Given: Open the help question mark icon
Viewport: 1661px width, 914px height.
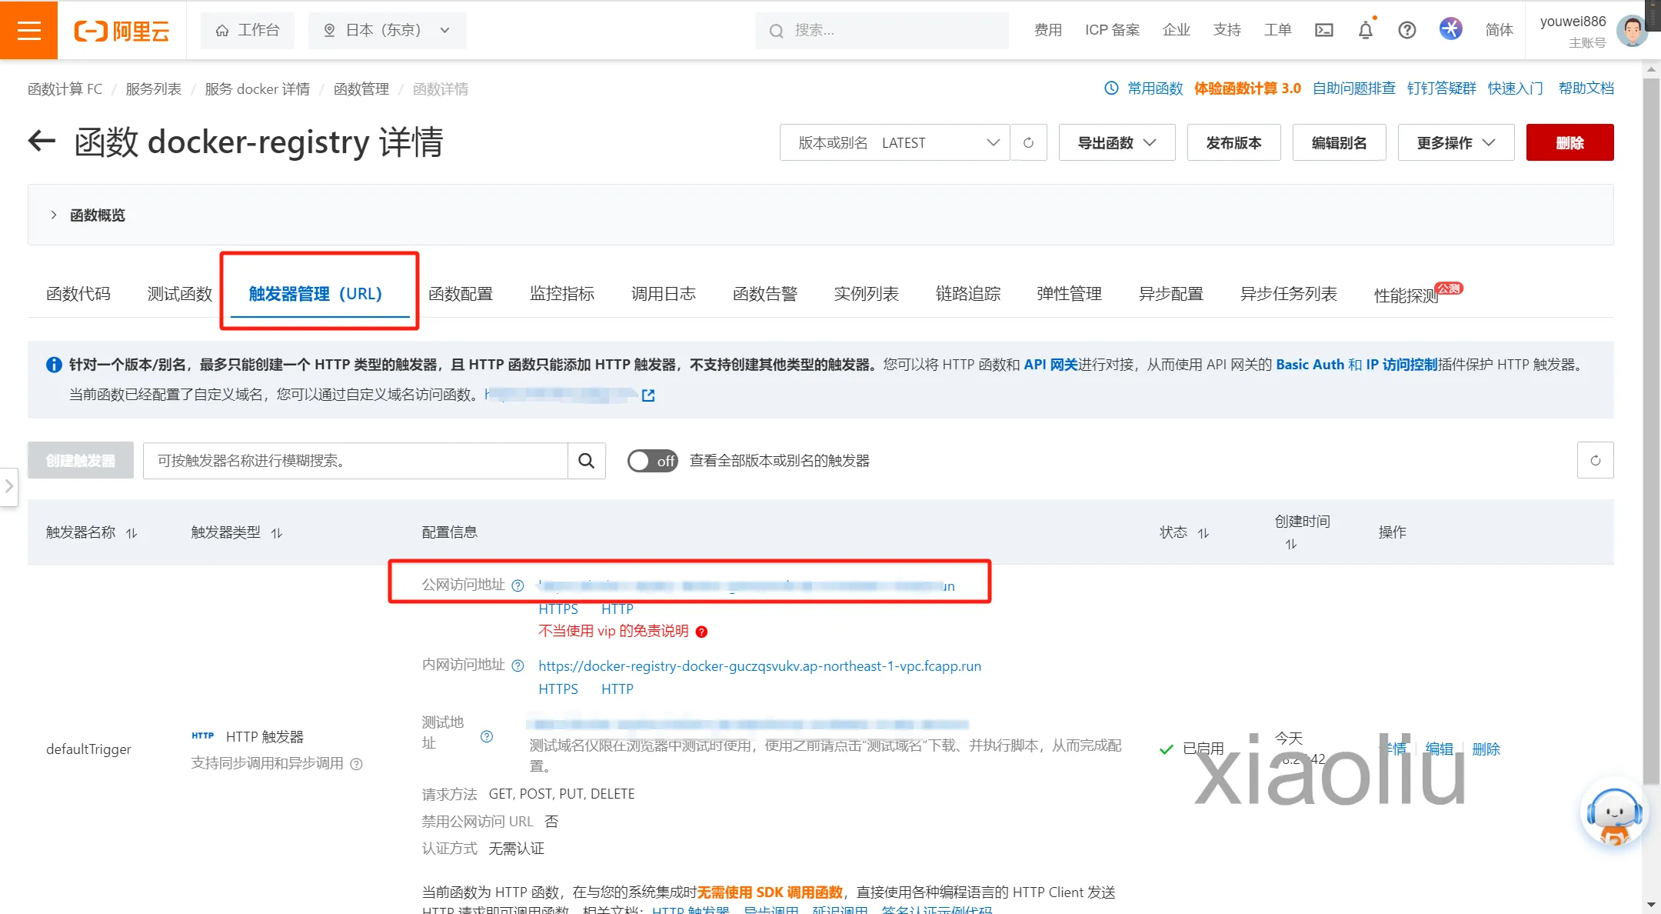Looking at the screenshot, I should [x=1406, y=30].
